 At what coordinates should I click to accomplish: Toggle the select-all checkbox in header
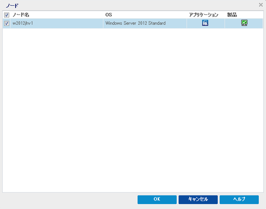(x=6, y=15)
